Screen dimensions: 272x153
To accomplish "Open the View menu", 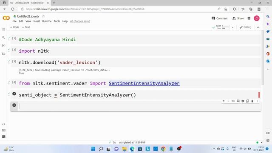I will (x=28, y=21).
